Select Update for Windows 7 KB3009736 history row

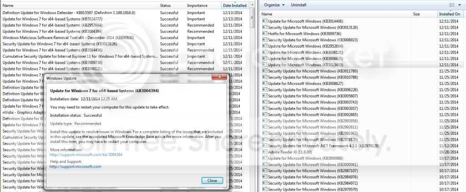[125, 63]
